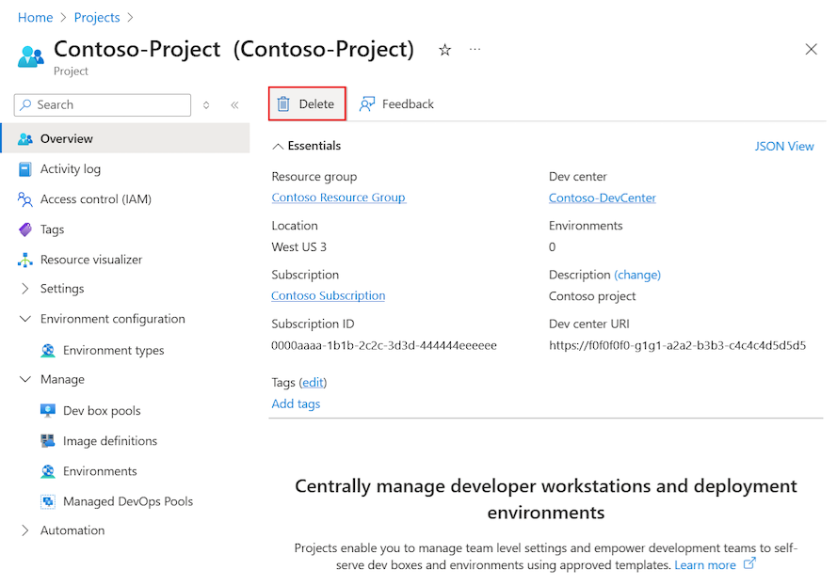837x585 pixels.
Task: Collapse the Essentials panel
Action: tap(278, 145)
